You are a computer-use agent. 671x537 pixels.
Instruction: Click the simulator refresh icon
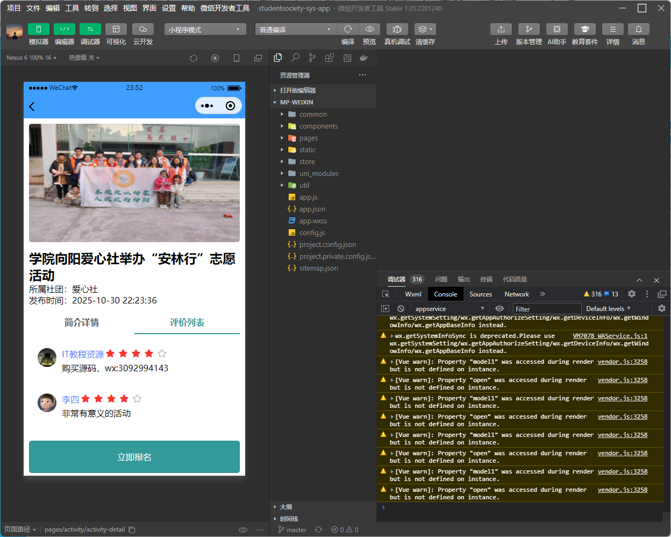[194, 58]
